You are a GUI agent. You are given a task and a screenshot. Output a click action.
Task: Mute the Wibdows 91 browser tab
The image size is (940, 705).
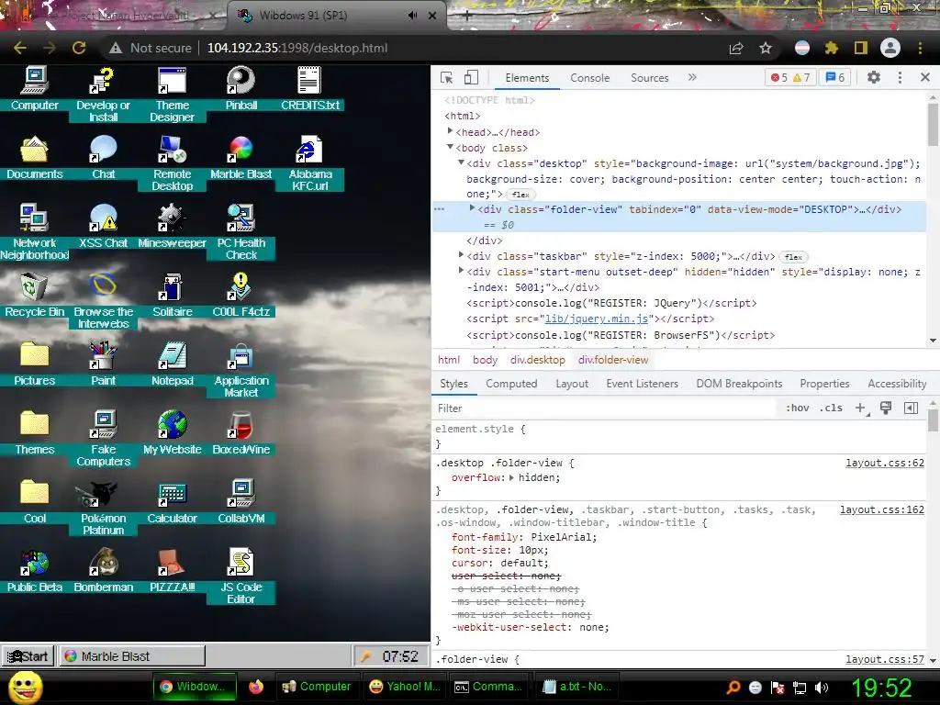click(412, 16)
